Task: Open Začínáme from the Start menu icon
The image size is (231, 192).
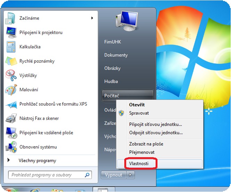Action: coord(10,18)
